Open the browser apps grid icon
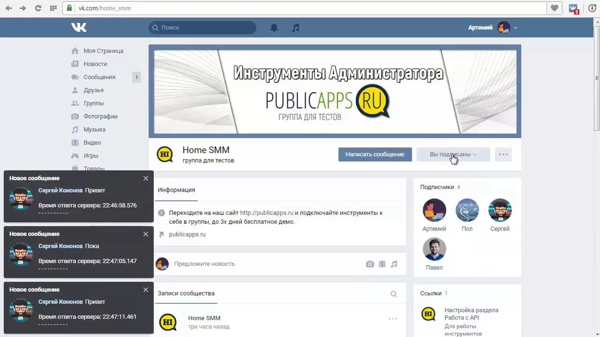 click(x=53, y=8)
